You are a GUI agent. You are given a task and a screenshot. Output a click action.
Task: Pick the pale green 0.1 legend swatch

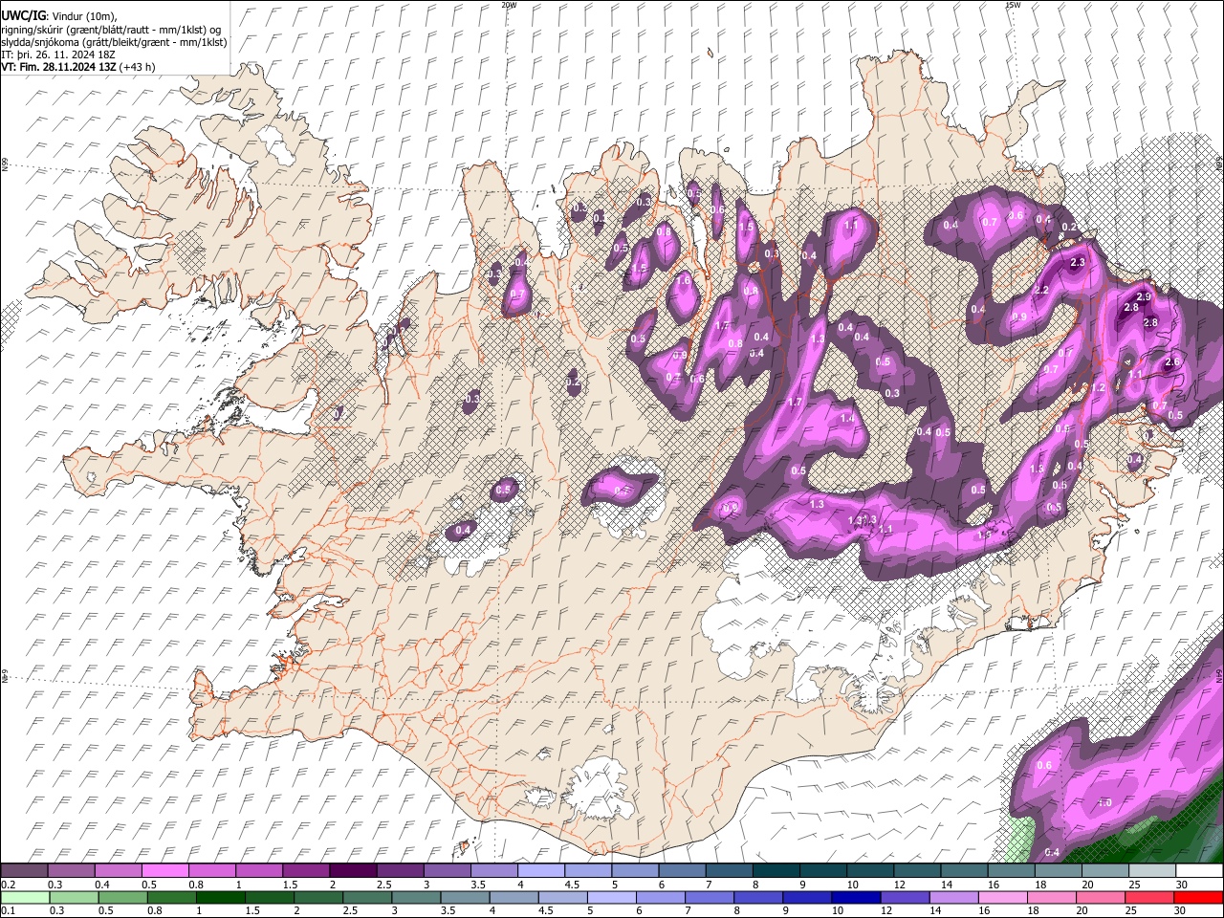coord(24,898)
